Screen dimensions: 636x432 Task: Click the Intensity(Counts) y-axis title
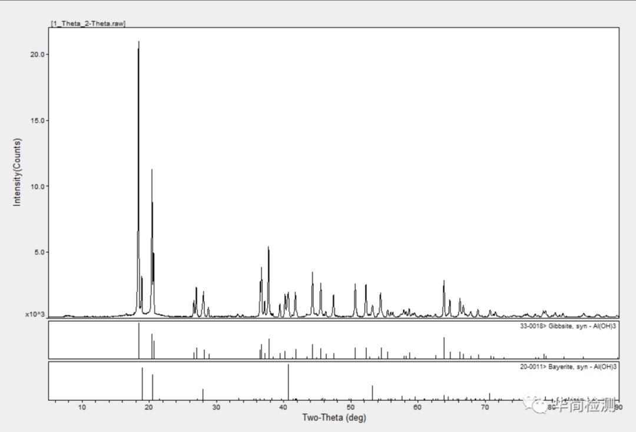click(x=17, y=172)
